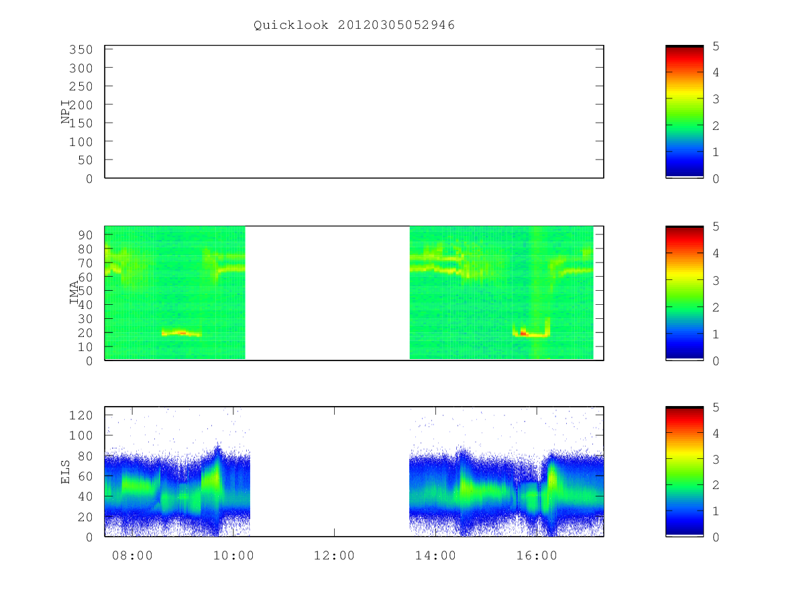
Task: Select the NPI axis label
Action: 66,113
